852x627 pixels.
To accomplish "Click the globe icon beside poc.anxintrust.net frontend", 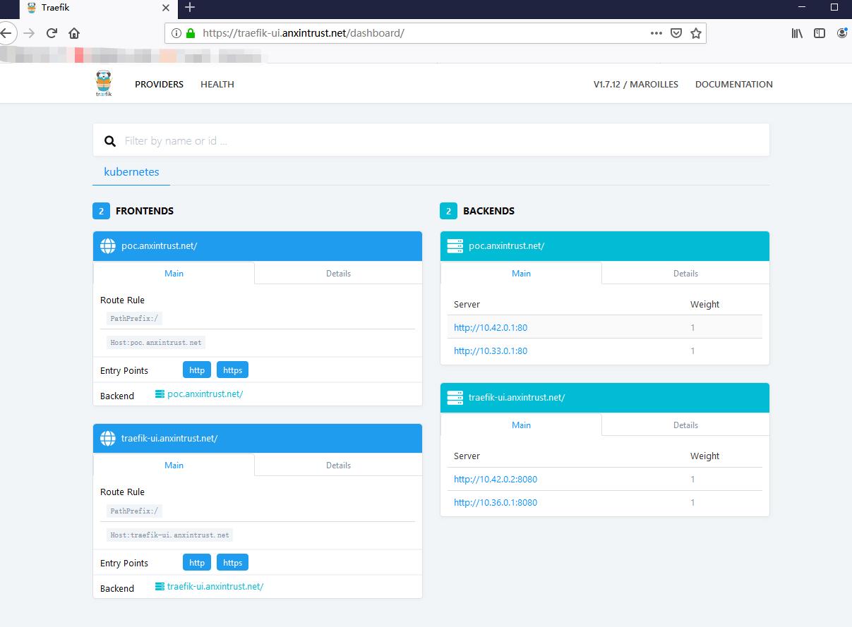I will point(107,245).
